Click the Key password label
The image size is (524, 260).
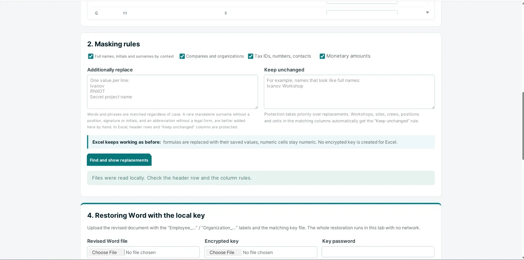[x=339, y=241]
